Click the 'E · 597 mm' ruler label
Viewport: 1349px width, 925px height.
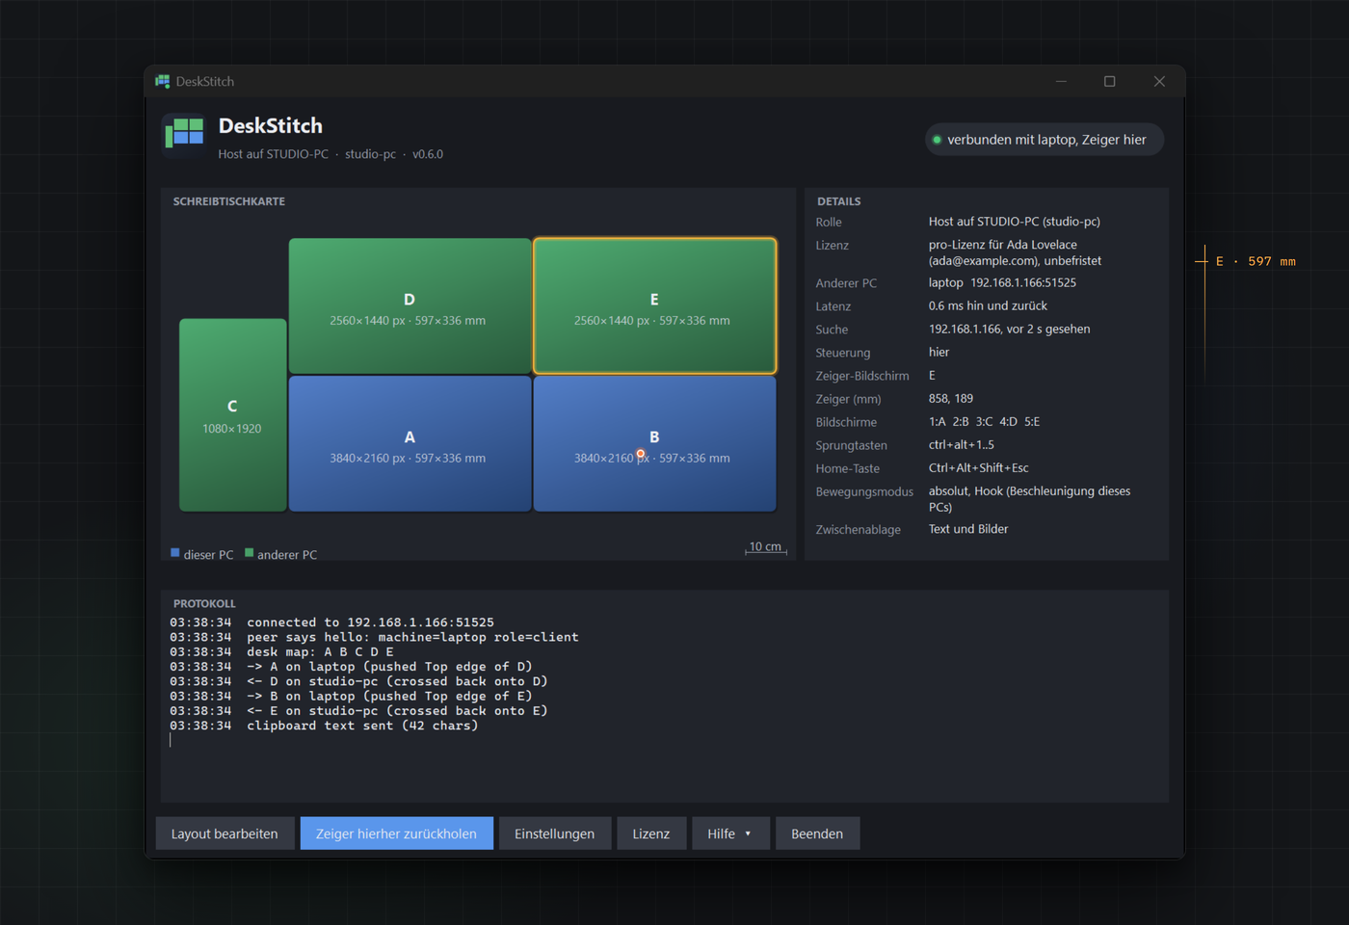point(1256,261)
